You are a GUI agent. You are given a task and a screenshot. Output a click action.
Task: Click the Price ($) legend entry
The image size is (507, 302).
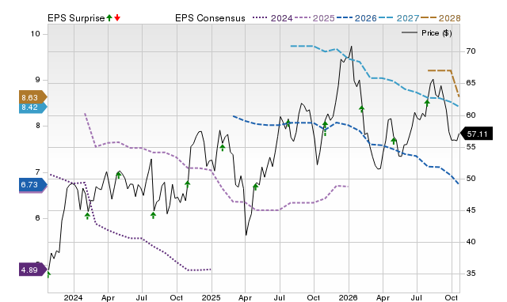pos(427,33)
